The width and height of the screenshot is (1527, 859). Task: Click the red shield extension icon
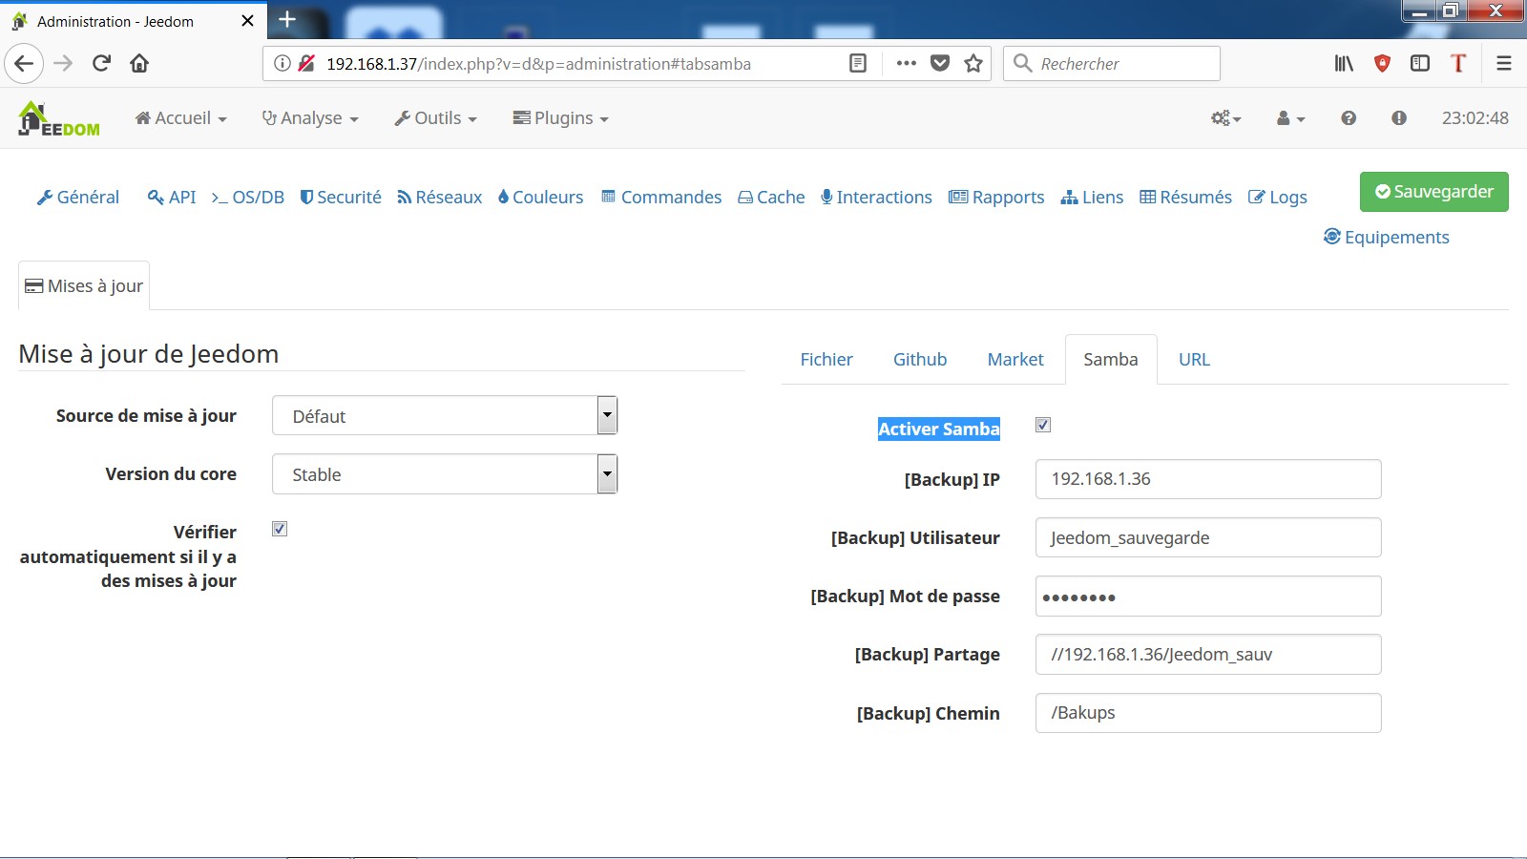1382,64
